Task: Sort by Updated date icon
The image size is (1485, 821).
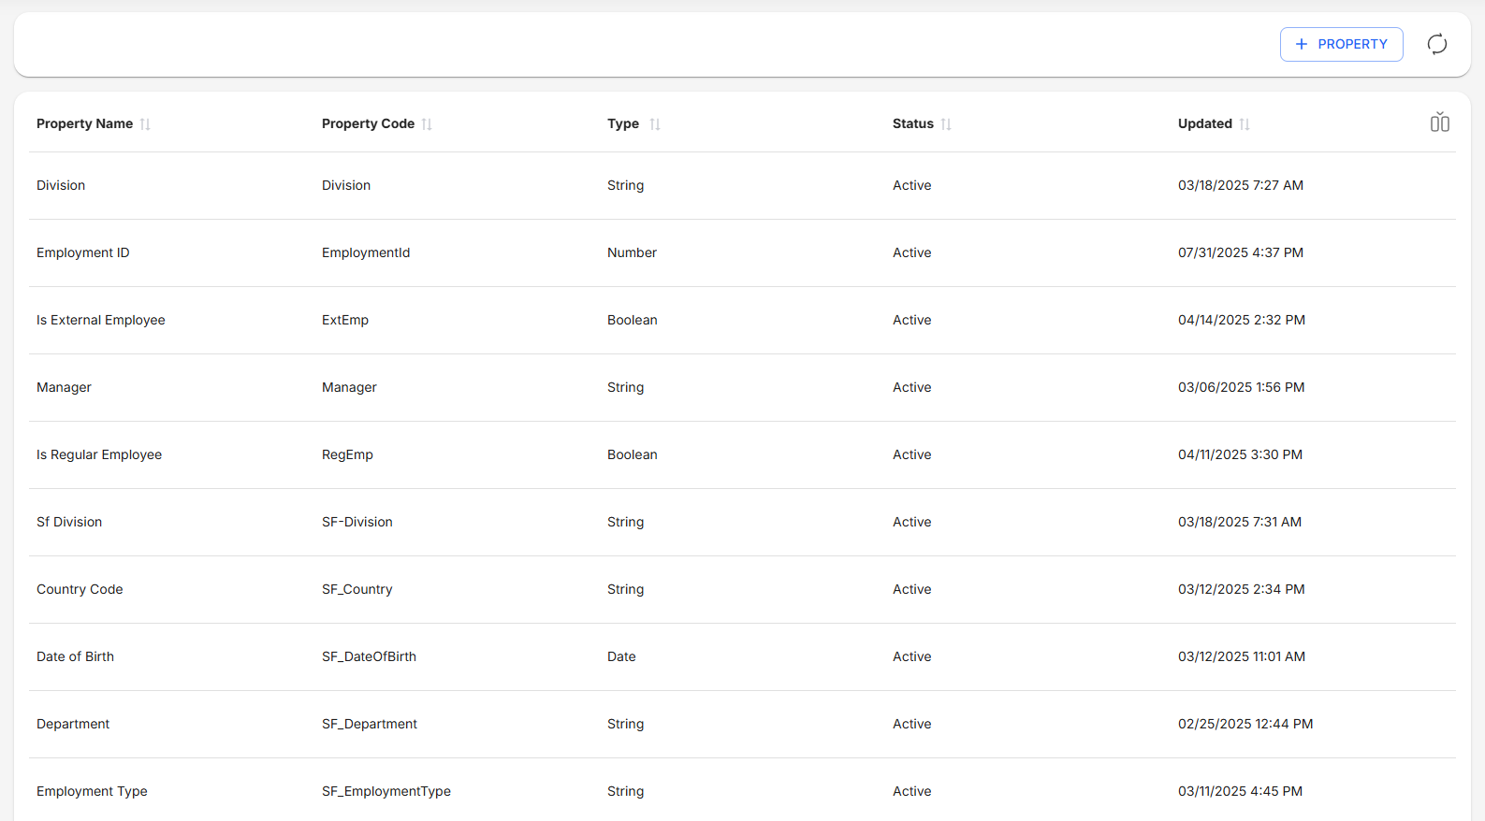Action: coord(1245,124)
